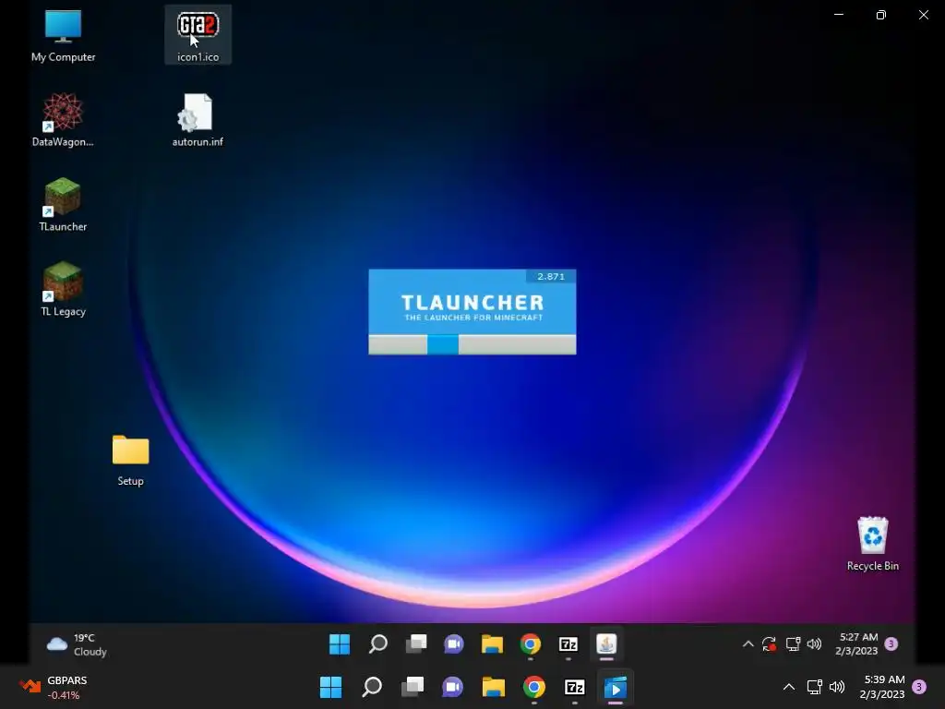The height and width of the screenshot is (709, 945).
Task: Restore down the remote session window
Action: [x=881, y=15]
